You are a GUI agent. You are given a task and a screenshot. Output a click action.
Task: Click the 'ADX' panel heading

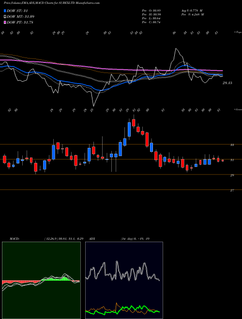click(92, 239)
